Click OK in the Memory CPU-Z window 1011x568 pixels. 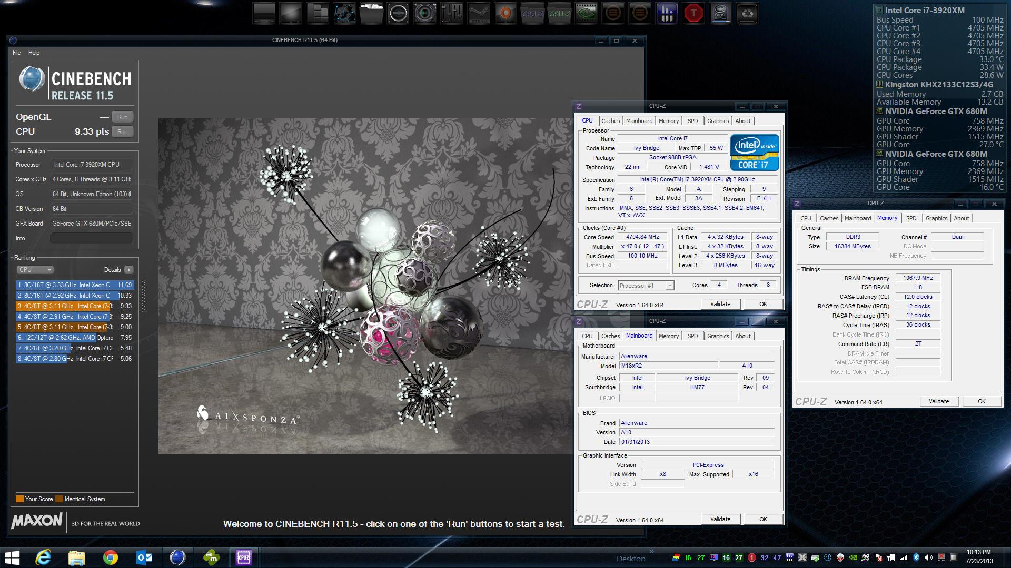(x=982, y=401)
